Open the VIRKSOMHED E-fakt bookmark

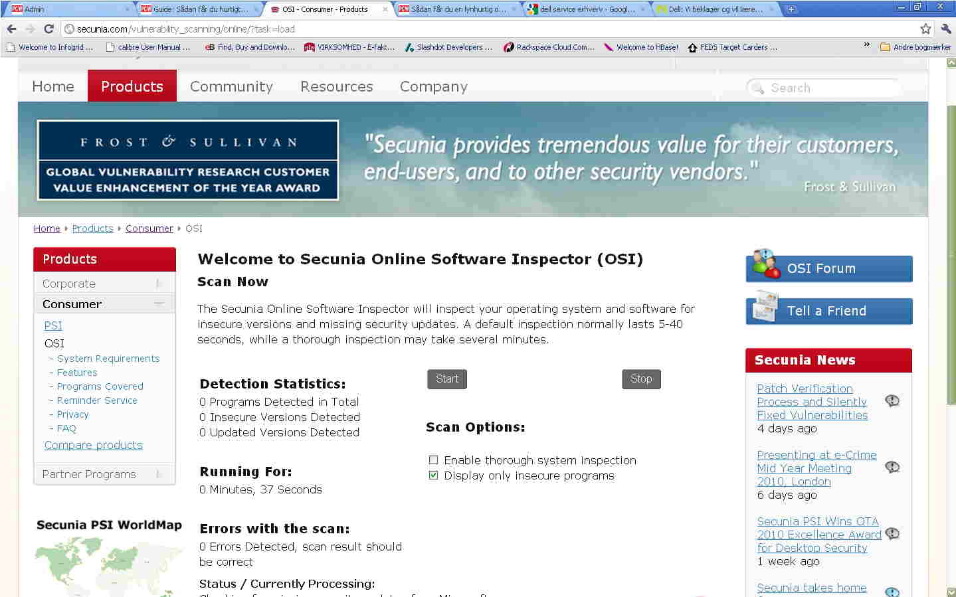point(349,47)
